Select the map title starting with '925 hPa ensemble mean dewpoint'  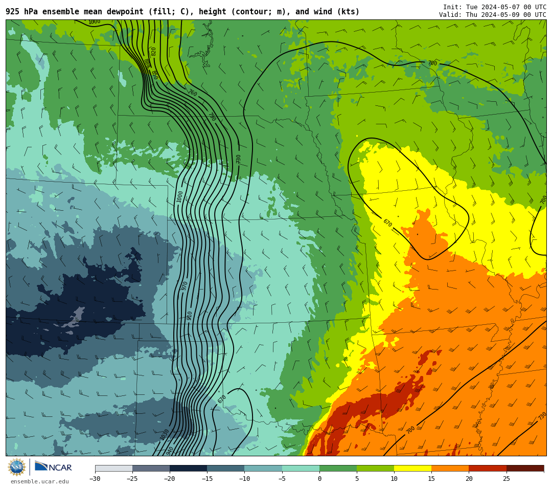pos(182,12)
